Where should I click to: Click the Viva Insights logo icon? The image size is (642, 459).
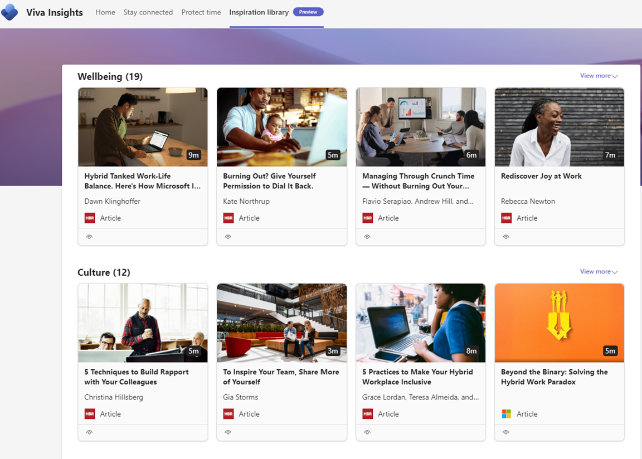click(9, 12)
